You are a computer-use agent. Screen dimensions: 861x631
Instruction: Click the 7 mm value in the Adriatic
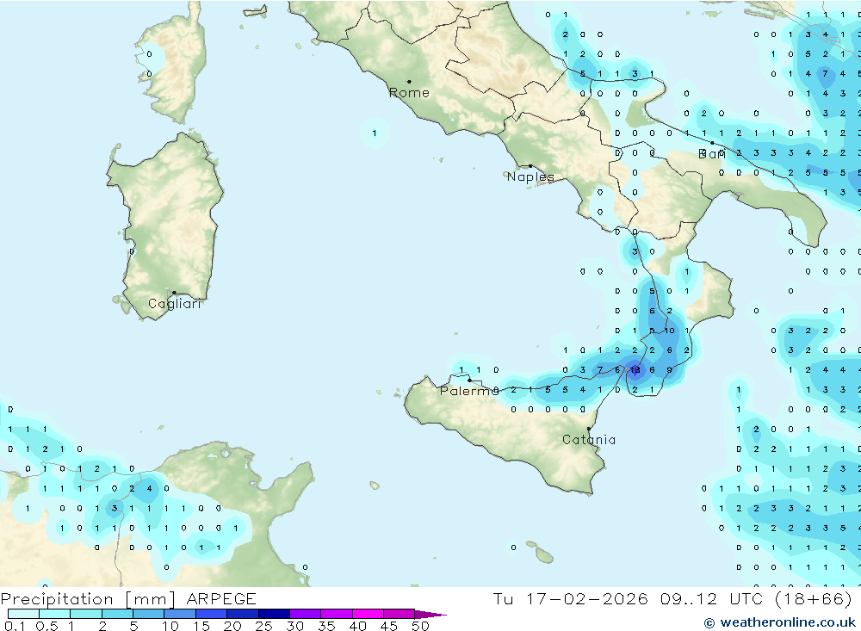point(826,73)
